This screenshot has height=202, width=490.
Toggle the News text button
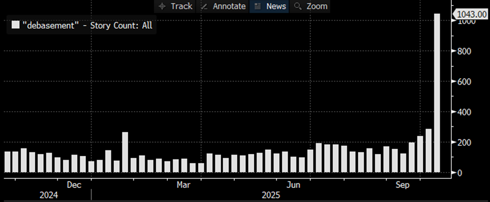click(x=276, y=7)
